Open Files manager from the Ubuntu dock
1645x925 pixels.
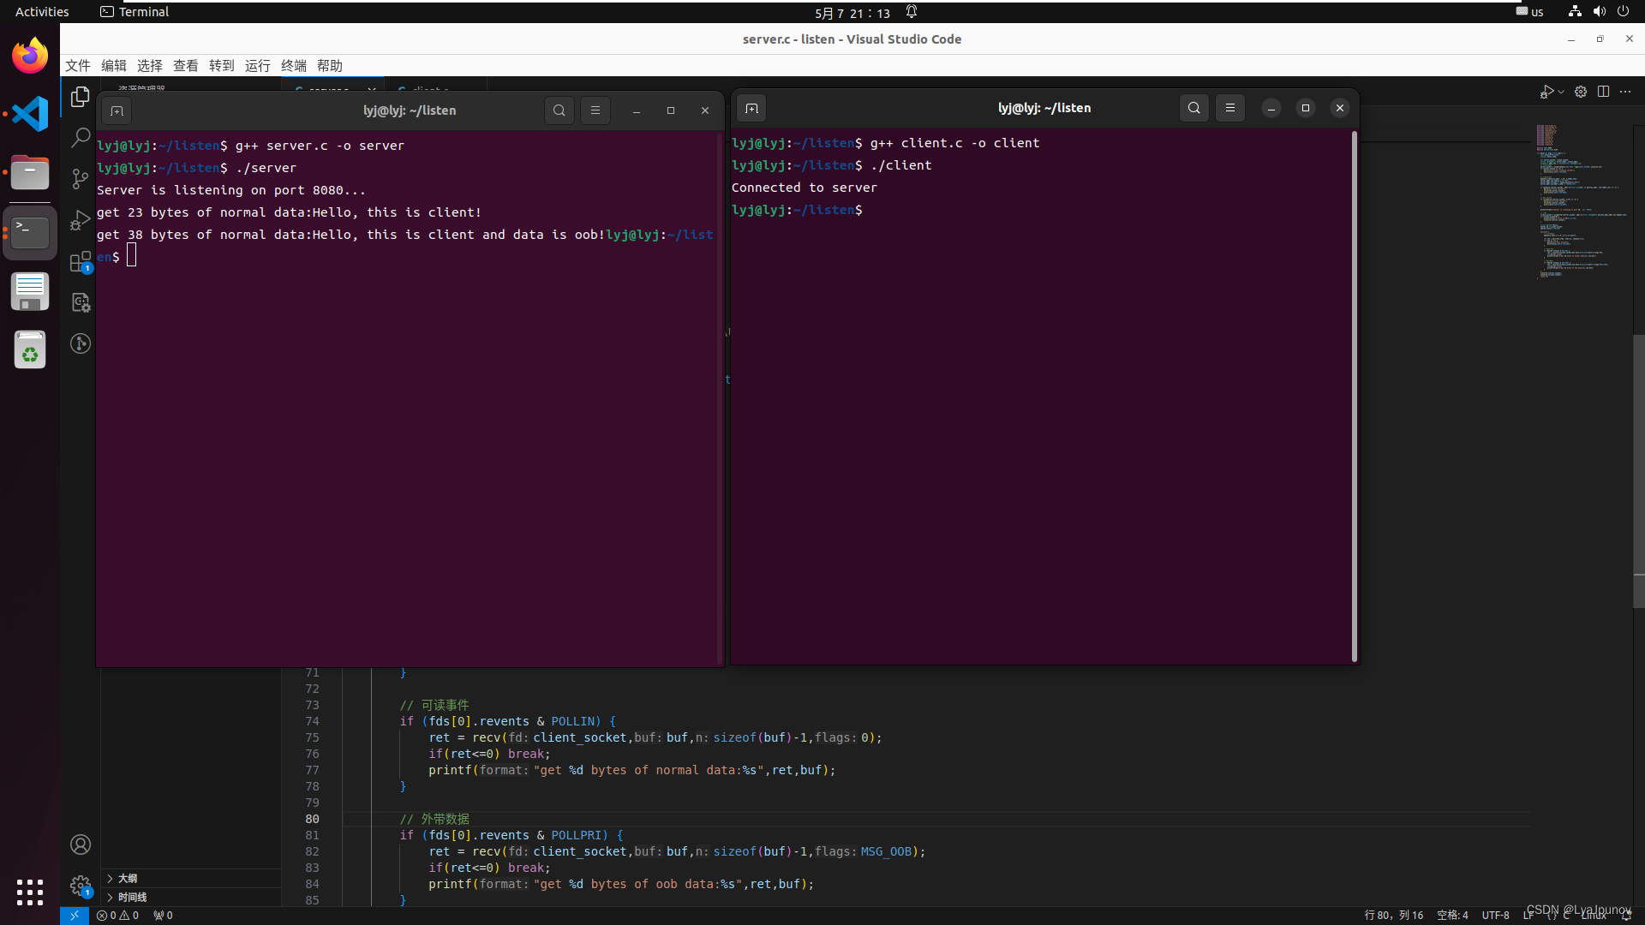pos(30,173)
